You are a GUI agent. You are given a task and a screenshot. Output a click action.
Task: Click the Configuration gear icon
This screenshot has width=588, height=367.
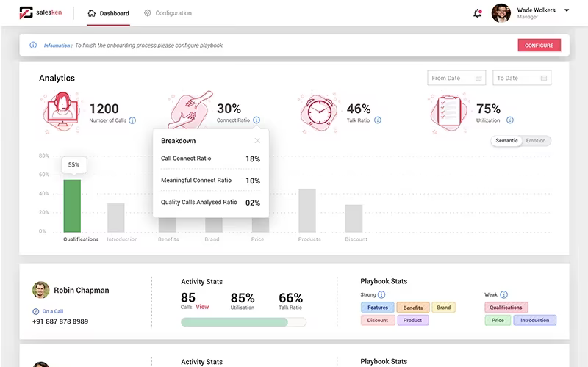coord(148,13)
